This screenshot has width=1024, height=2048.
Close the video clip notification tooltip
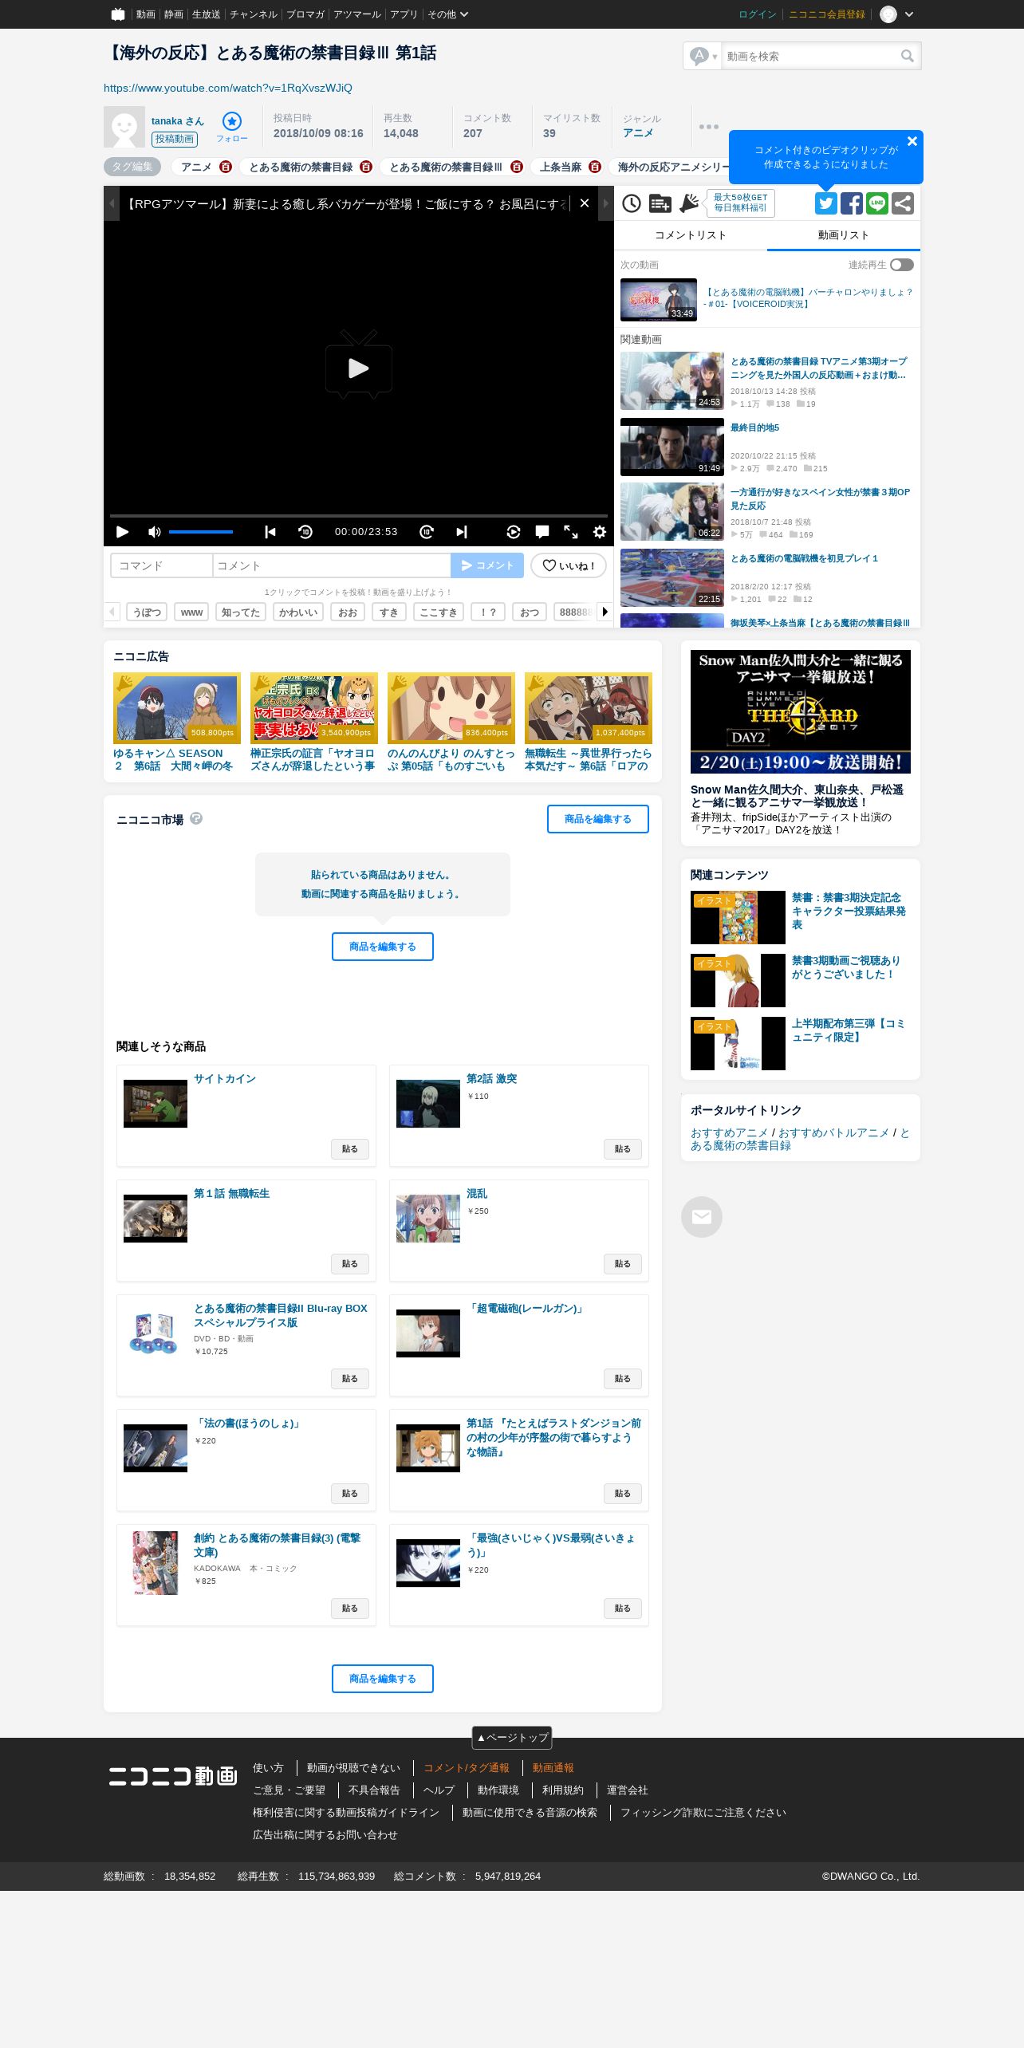pyautogui.click(x=912, y=141)
